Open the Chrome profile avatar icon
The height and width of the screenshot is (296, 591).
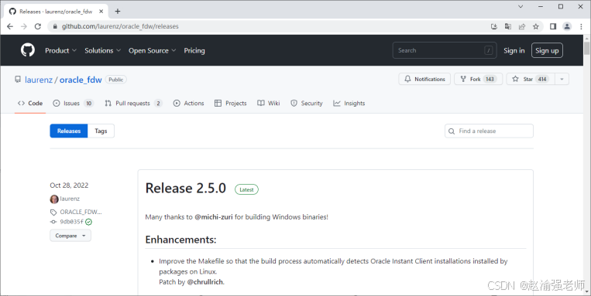tap(567, 26)
